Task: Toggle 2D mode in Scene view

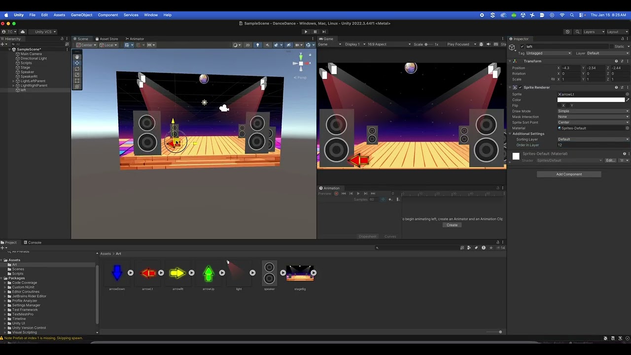Action: (x=247, y=45)
